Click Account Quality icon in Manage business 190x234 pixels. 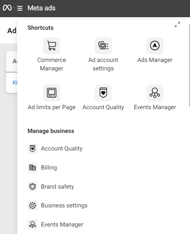33,149
